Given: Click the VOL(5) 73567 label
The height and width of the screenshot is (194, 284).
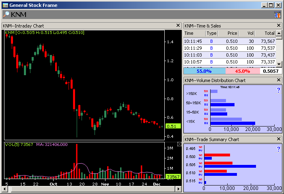Looking at the screenshot, I should [19, 145].
